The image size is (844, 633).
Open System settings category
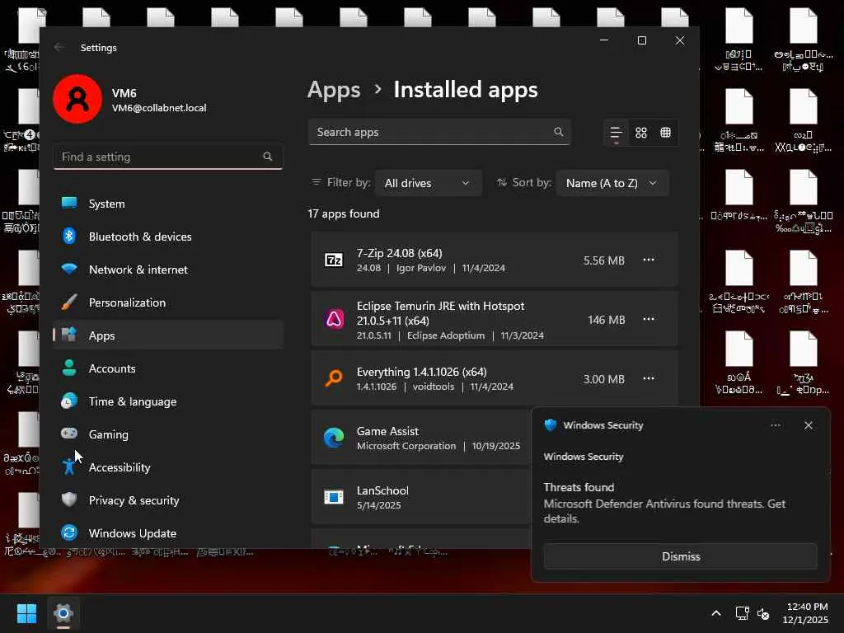point(168,204)
